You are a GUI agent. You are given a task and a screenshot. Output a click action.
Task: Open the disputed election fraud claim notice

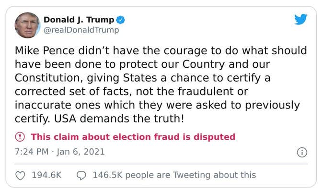(x=133, y=137)
